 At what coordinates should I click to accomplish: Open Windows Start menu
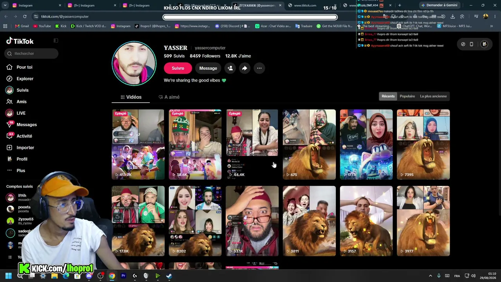point(9,276)
